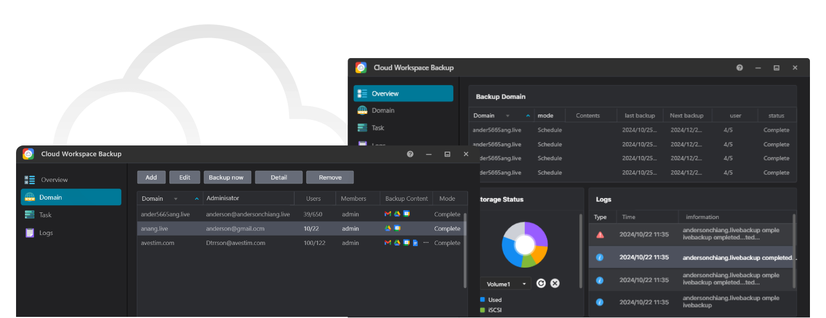826x318 pixels.
Task: Click the green iSCSI legend swatch
Action: pyautogui.click(x=482, y=310)
